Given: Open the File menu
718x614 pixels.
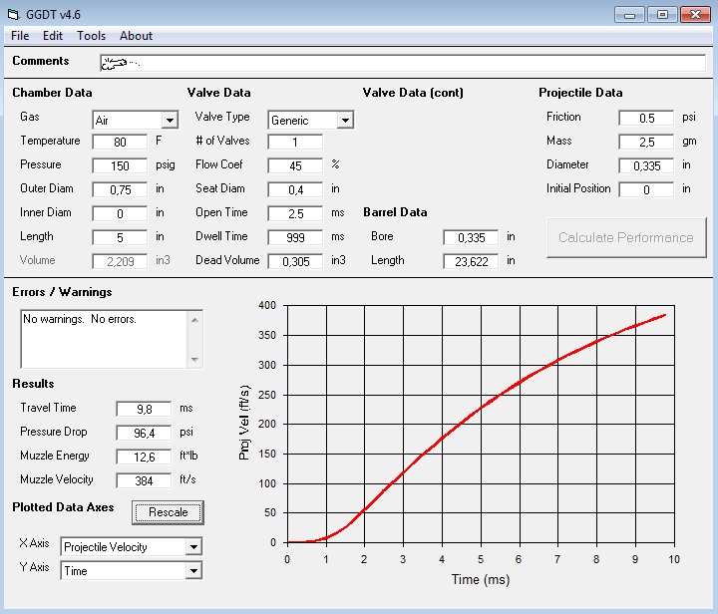Looking at the screenshot, I should [20, 36].
